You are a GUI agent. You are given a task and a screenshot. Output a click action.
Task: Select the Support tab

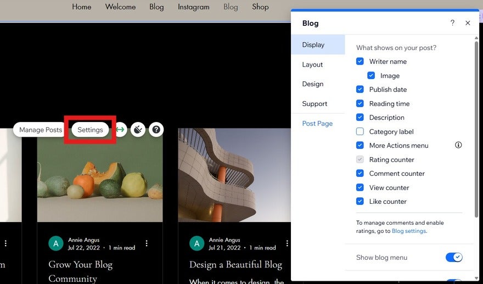click(x=314, y=104)
